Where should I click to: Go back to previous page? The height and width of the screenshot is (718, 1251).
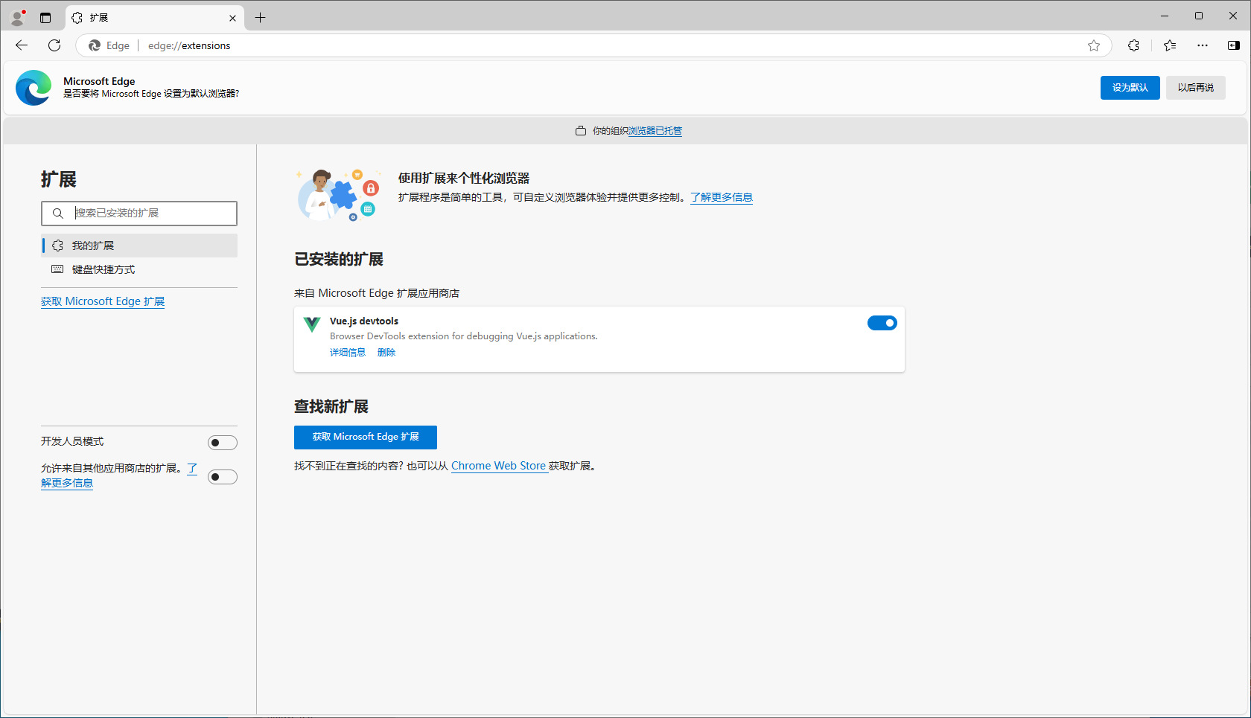click(x=22, y=45)
